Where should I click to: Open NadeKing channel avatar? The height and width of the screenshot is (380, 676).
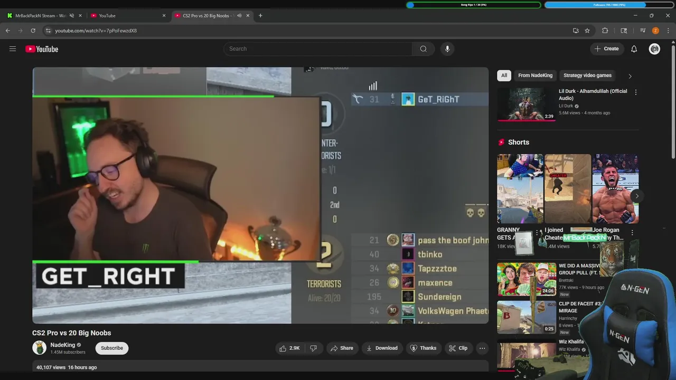39,348
